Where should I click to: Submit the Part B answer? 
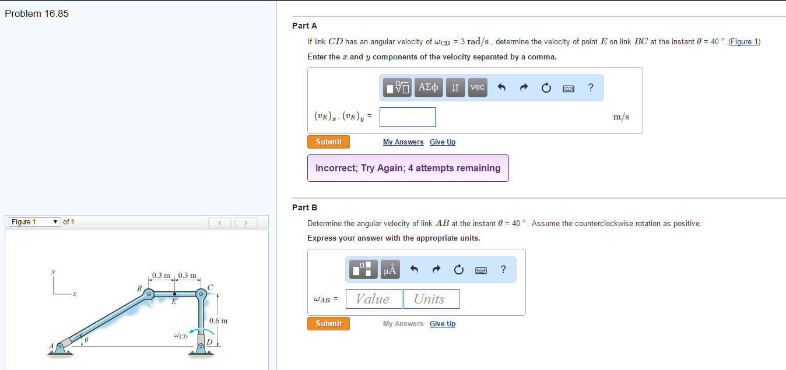click(328, 323)
